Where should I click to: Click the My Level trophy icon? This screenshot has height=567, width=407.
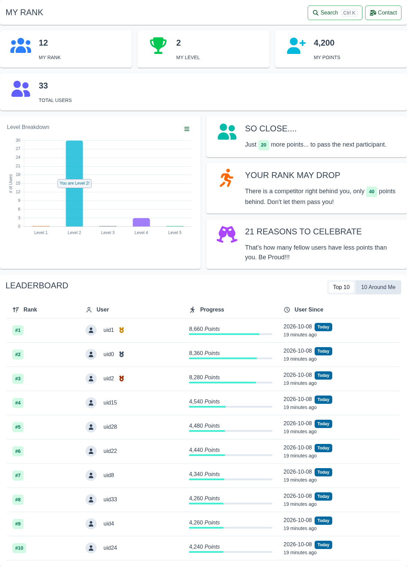[x=158, y=46]
